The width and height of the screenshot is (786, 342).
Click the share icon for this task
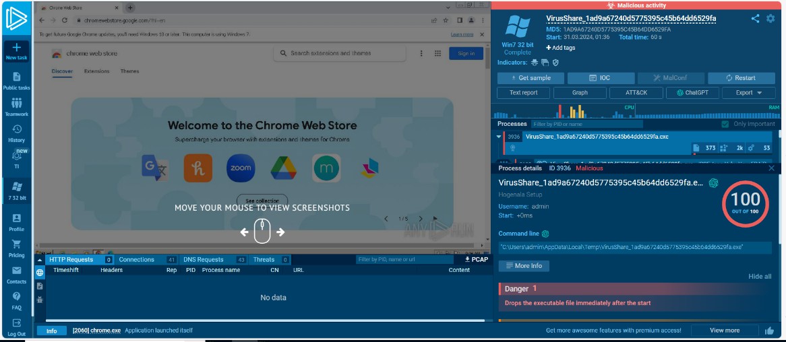tap(755, 19)
